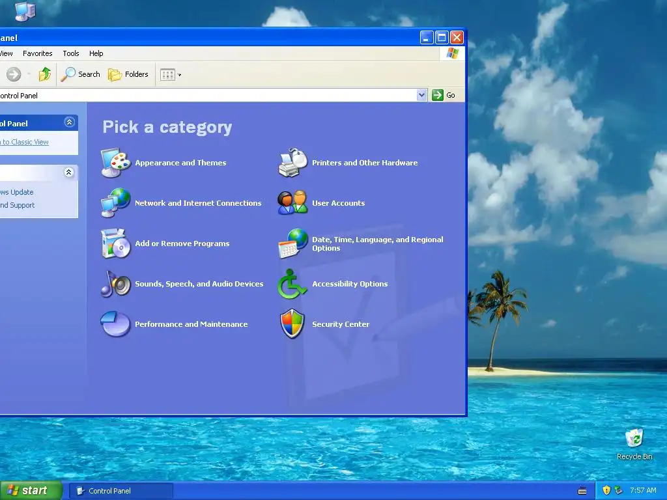
Task: Click the Add or Remove Programs disc icon
Action: tap(116, 243)
